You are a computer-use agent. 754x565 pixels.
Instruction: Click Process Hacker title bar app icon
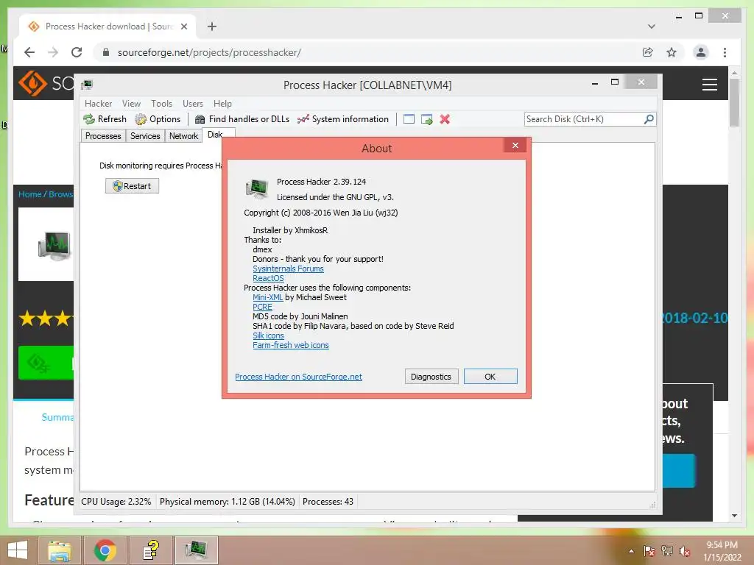pos(87,85)
